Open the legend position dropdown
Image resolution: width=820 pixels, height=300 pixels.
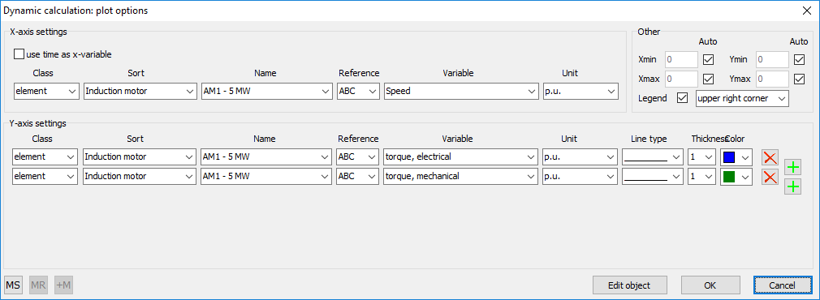tap(742, 98)
